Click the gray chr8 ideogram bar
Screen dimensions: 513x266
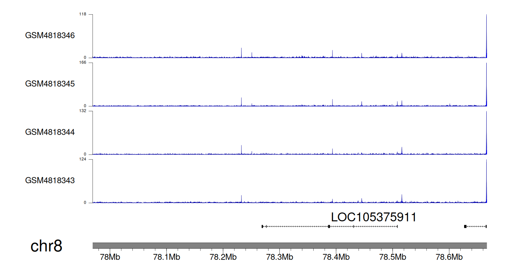289,246
